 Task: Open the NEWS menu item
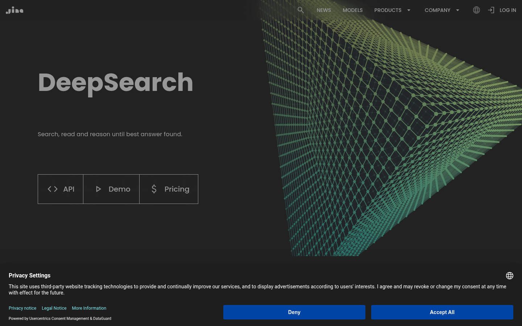(x=324, y=10)
